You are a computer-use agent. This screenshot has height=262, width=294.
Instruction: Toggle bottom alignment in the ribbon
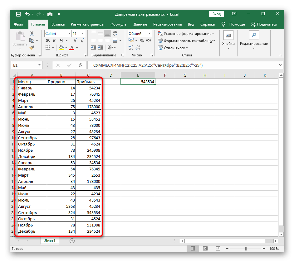(107, 33)
